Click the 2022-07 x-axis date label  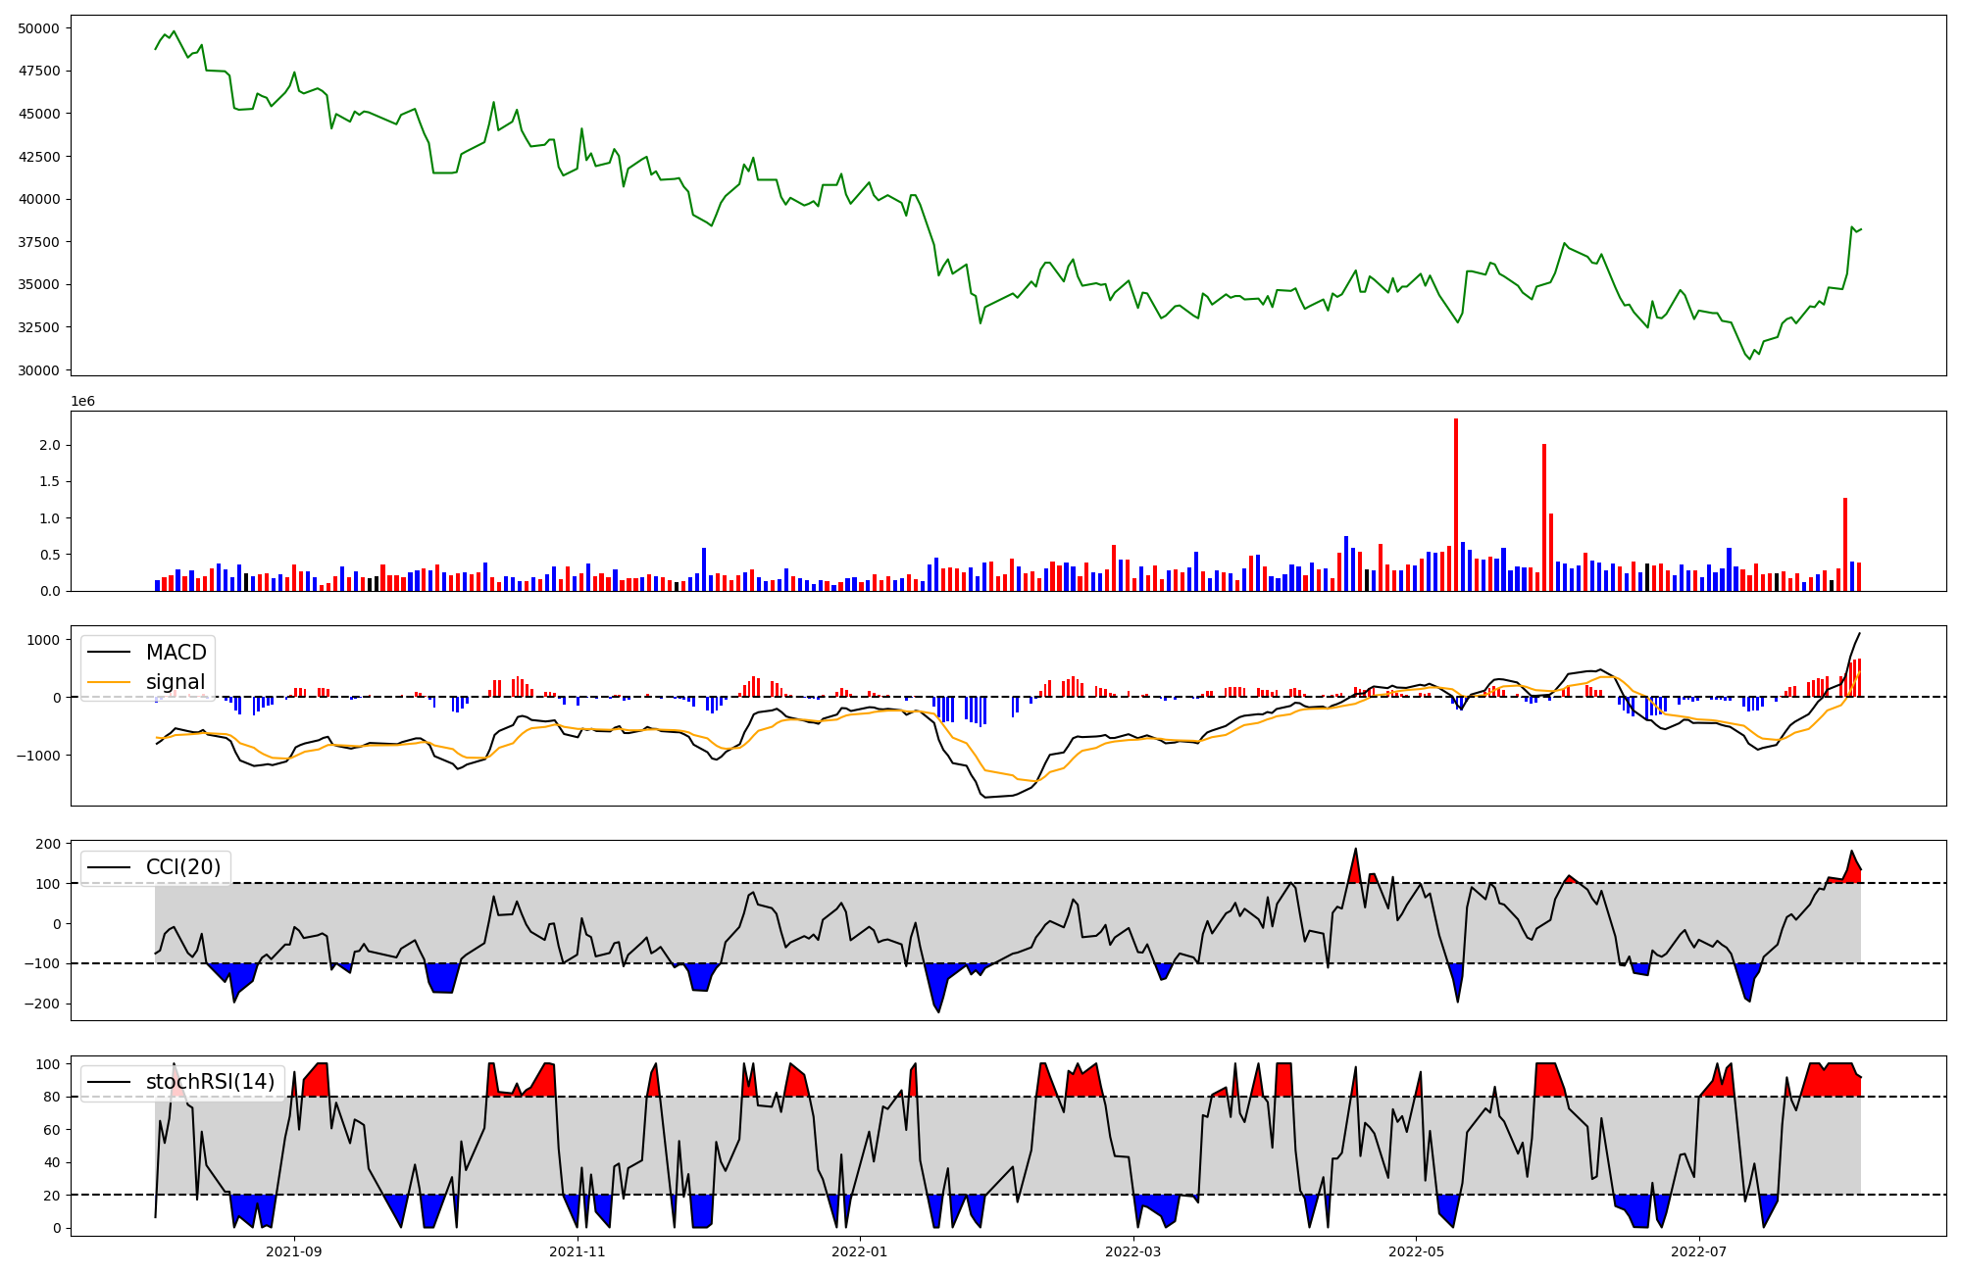point(1698,1251)
